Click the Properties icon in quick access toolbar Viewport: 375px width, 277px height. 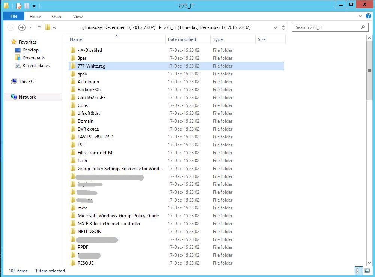click(x=19, y=6)
